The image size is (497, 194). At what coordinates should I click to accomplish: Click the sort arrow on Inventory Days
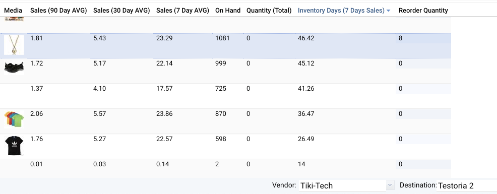tap(388, 11)
